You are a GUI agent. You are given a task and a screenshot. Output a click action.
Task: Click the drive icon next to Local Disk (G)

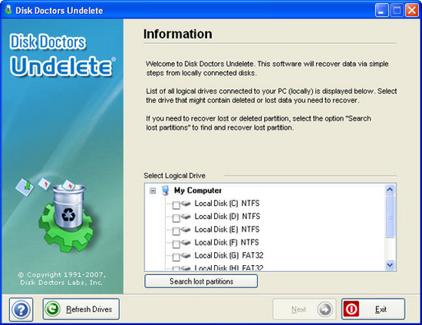pyautogui.click(x=186, y=256)
